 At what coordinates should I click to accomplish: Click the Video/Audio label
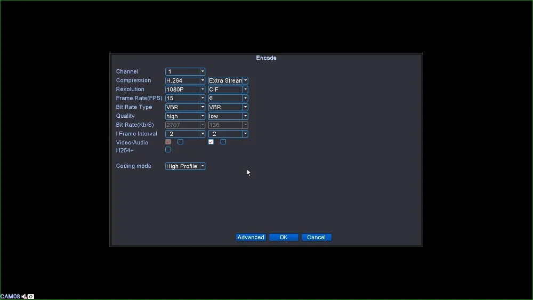point(132,143)
